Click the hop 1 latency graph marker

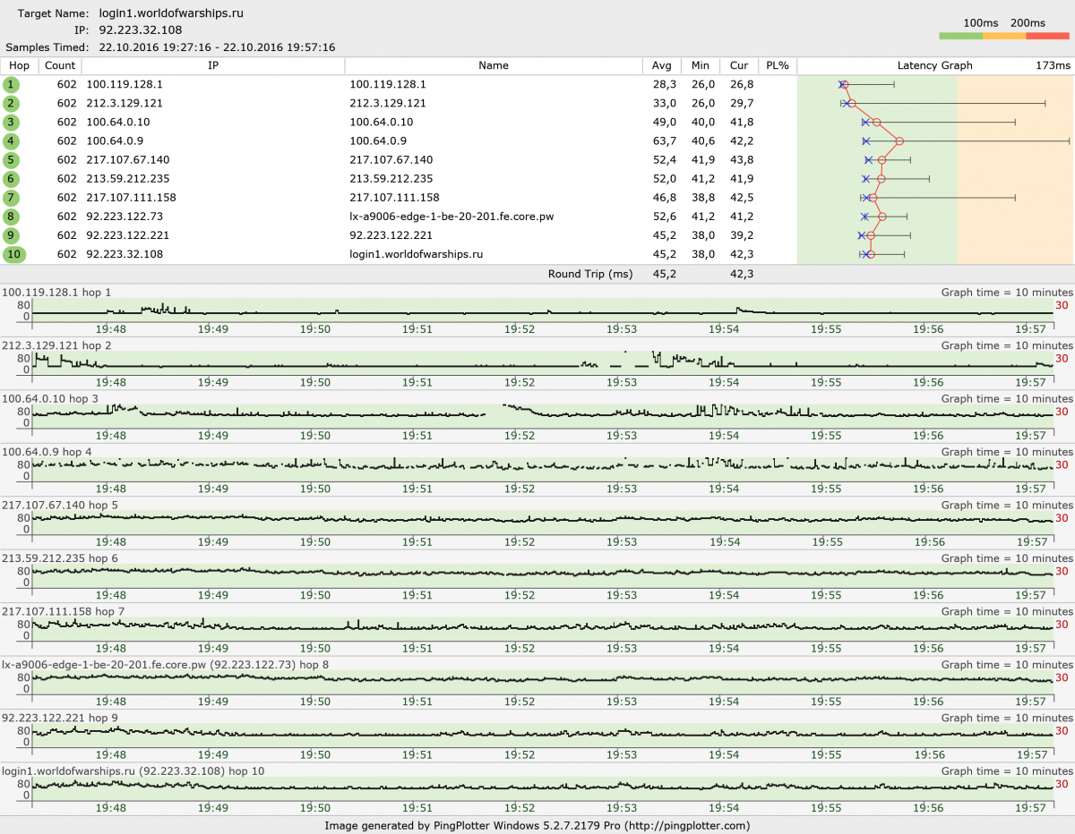point(843,84)
